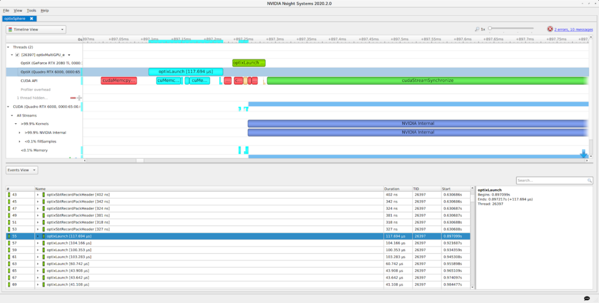The image size is (599, 303).
Task: Click the Search field in the events panel
Action: tap(553, 180)
